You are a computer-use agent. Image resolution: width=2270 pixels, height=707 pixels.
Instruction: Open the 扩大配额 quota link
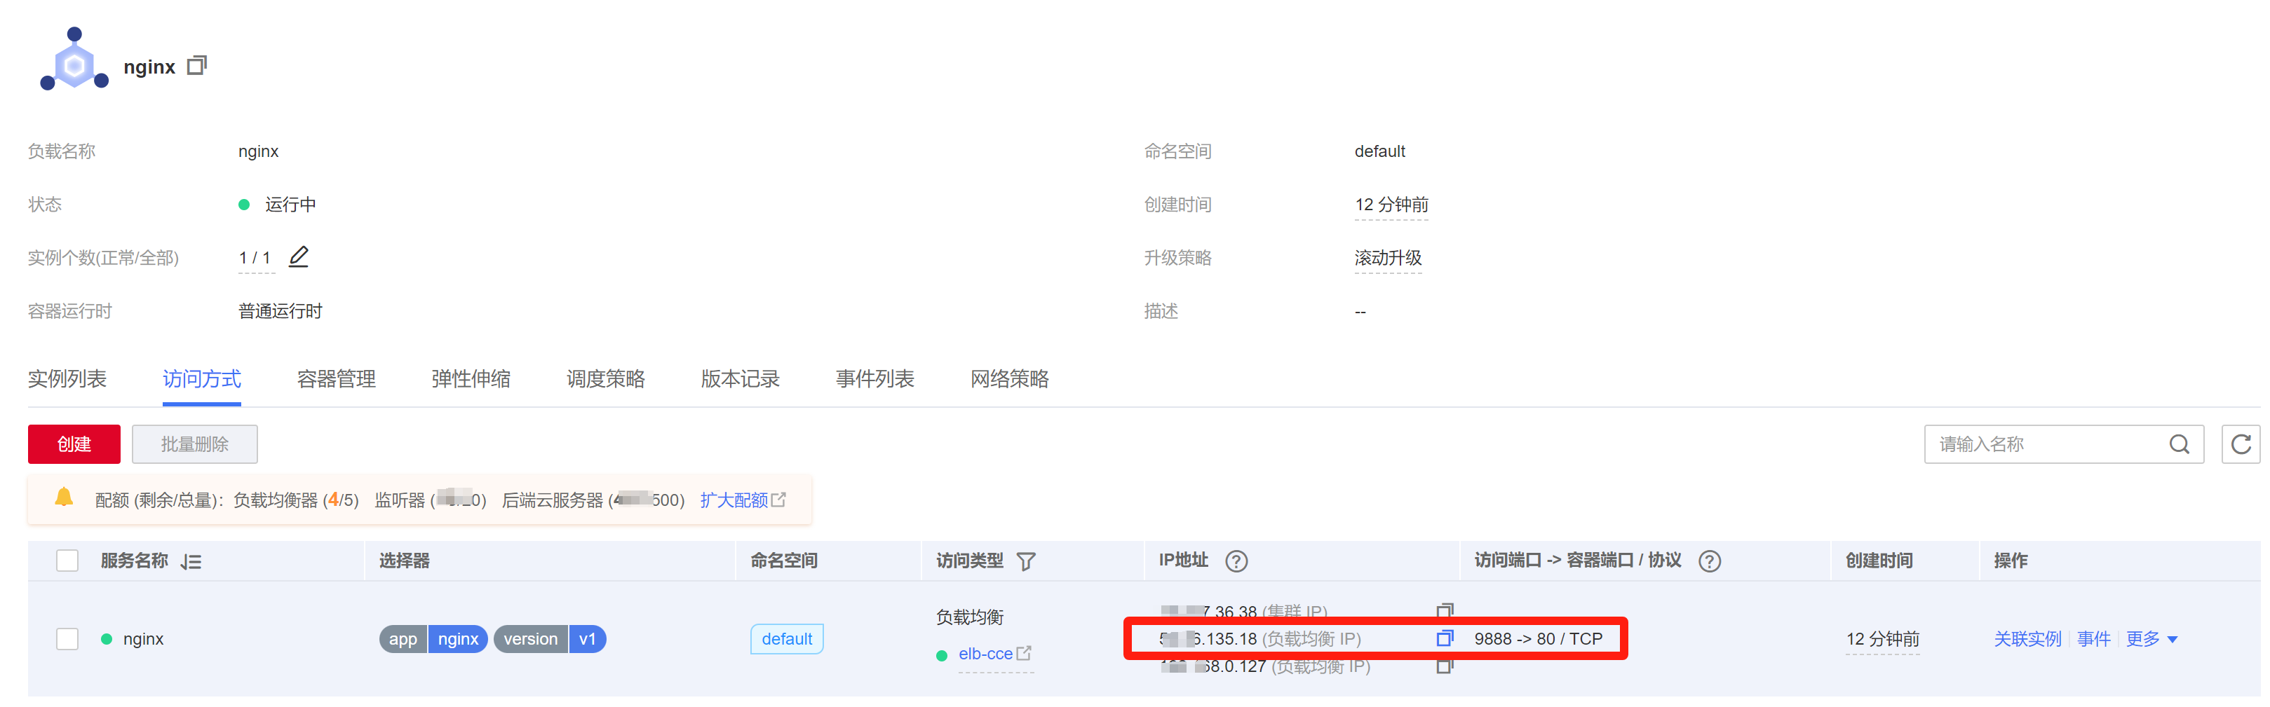click(734, 500)
